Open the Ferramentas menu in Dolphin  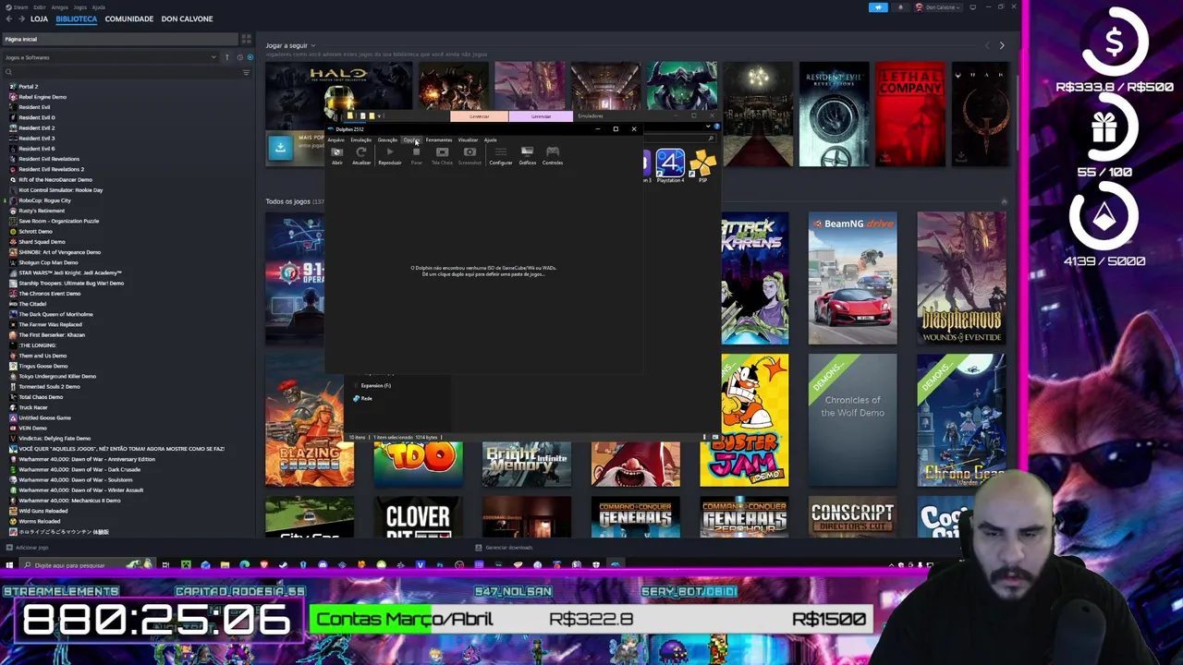coord(439,139)
